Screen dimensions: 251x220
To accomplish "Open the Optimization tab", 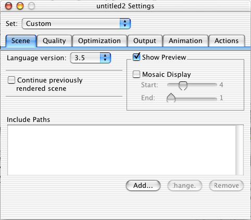I will click(99, 41).
